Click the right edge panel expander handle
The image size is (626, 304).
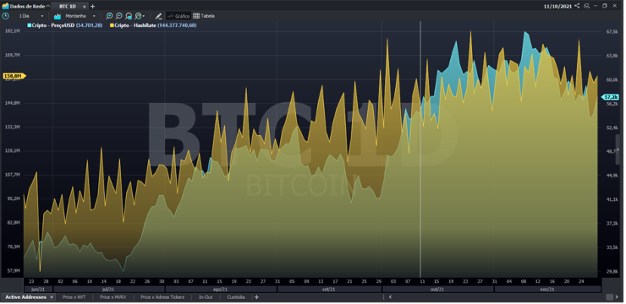tap(618, 149)
